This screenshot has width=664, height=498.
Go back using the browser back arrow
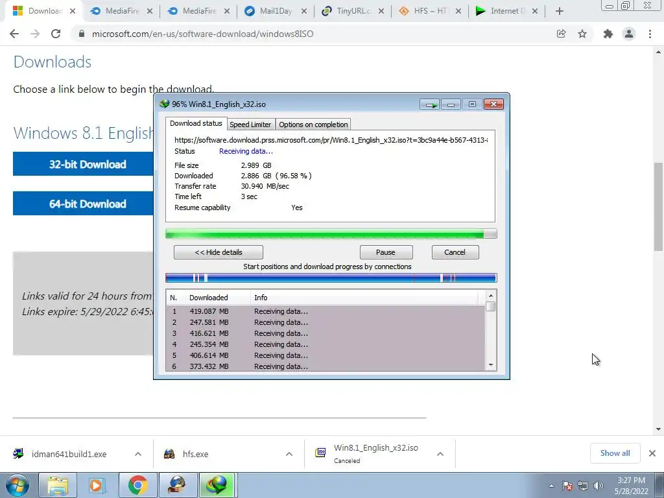pyautogui.click(x=14, y=34)
